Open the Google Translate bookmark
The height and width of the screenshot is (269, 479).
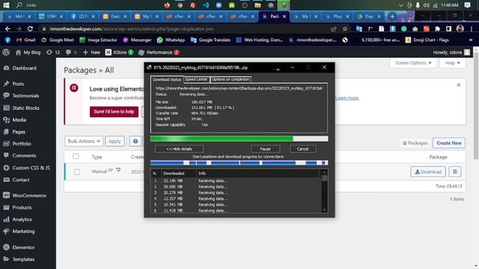pos(210,40)
